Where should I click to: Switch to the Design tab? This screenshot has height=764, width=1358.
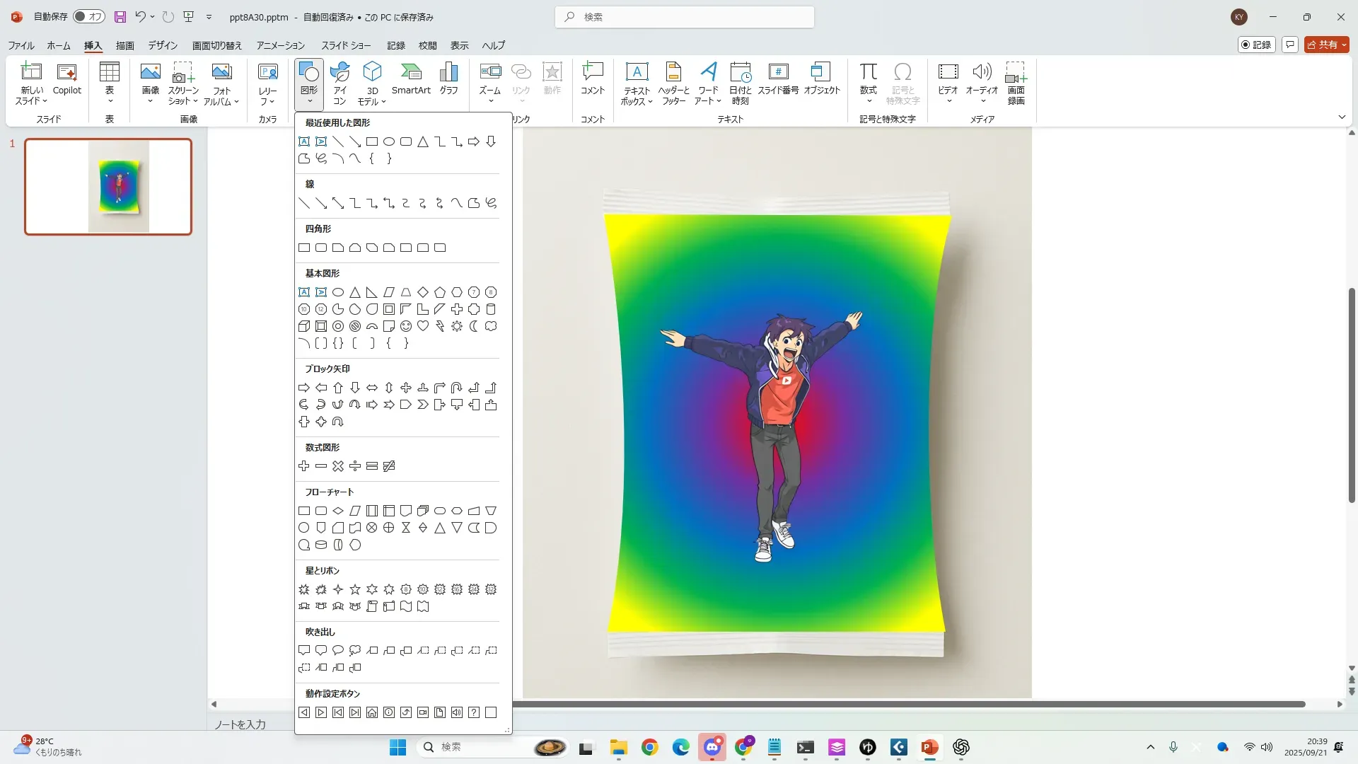163,45
